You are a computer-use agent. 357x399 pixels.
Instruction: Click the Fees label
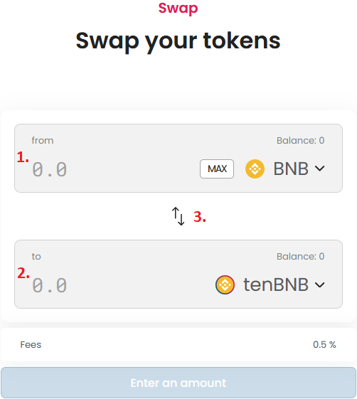(31, 344)
